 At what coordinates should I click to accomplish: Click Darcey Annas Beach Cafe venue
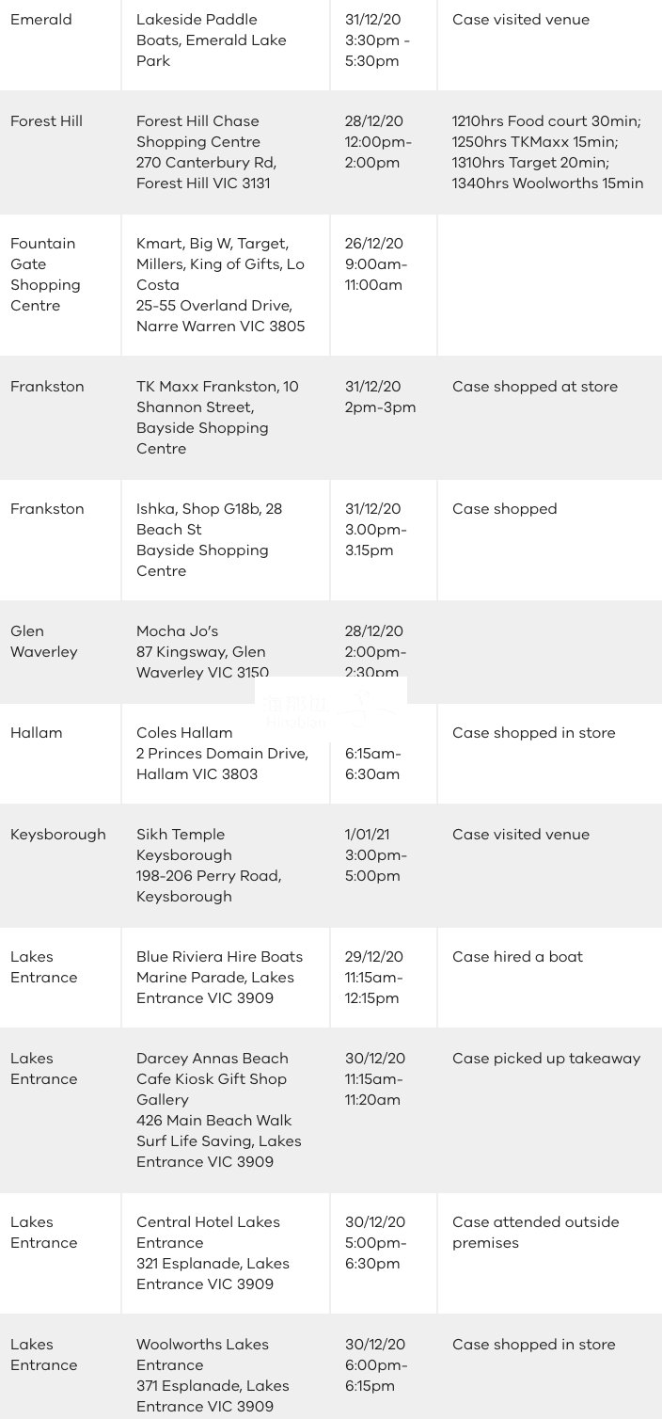click(x=219, y=1110)
